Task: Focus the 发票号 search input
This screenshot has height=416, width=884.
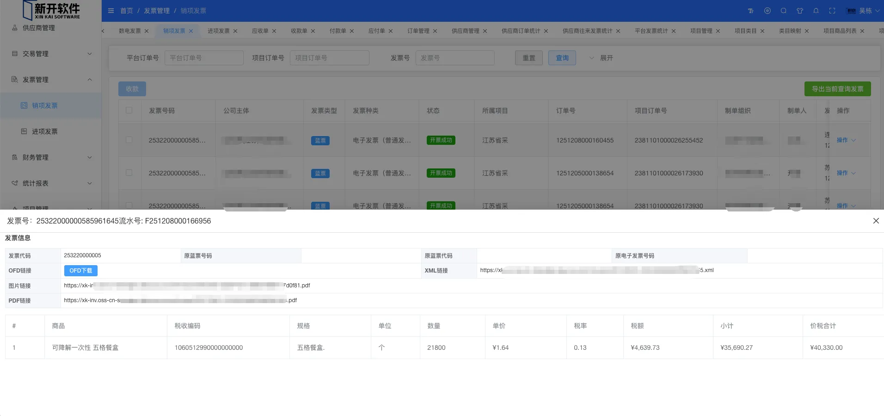Action: click(454, 58)
